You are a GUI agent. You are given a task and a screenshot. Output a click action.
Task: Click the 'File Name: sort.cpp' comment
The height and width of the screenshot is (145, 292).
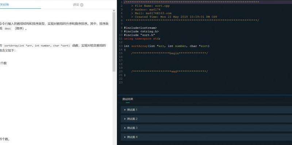click(x=150, y=6)
